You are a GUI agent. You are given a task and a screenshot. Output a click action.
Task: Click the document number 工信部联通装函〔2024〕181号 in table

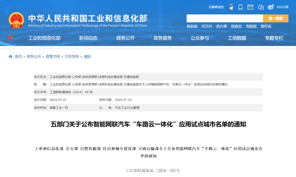[71, 92]
